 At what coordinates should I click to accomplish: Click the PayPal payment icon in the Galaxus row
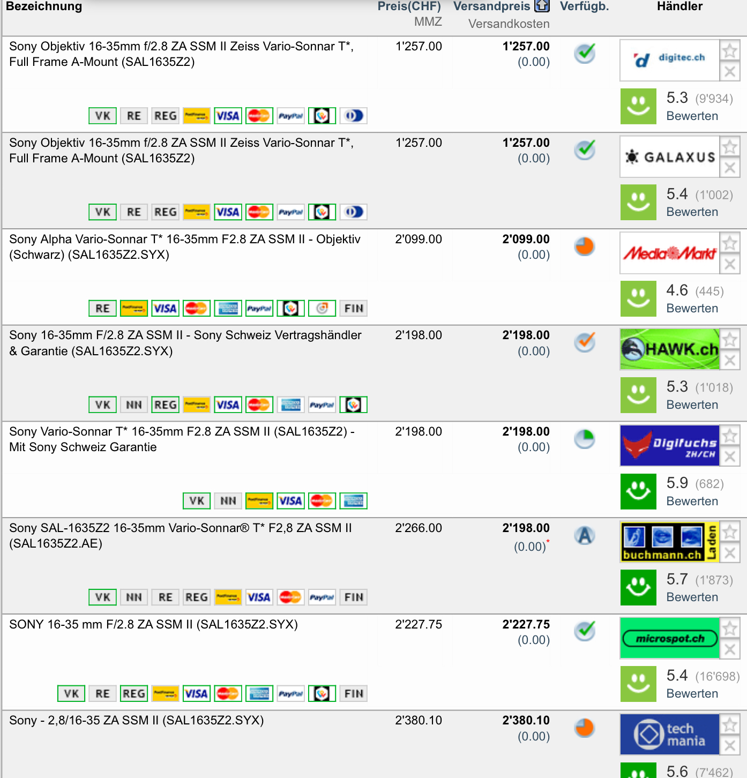coord(290,212)
